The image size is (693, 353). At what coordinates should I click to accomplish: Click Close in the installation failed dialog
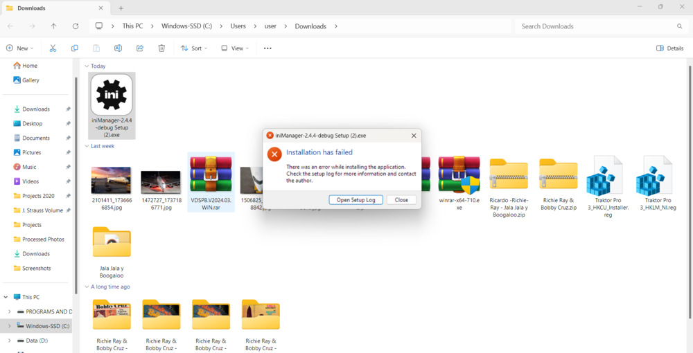click(401, 200)
